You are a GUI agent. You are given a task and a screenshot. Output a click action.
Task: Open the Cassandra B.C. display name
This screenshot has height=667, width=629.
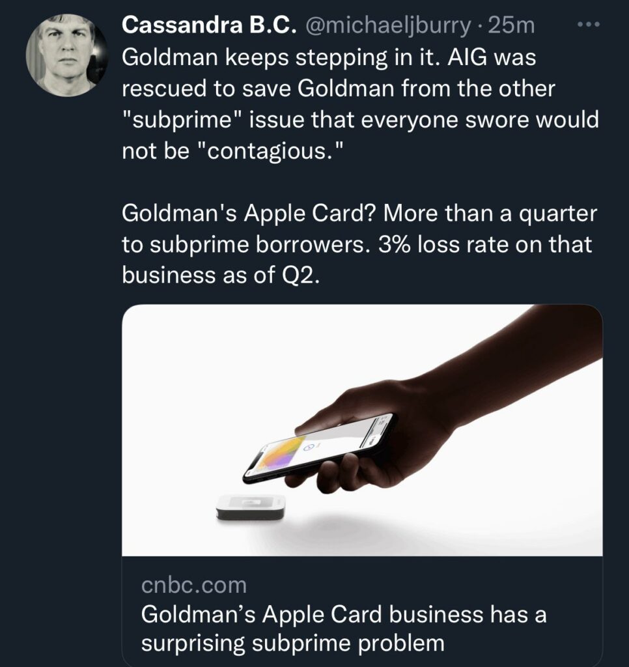coord(208,25)
